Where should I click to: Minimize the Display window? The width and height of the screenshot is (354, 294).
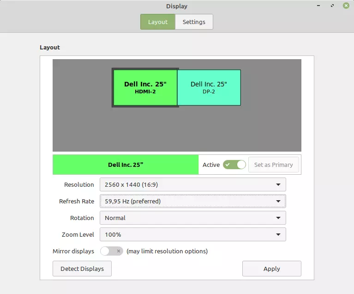tap(318, 6)
